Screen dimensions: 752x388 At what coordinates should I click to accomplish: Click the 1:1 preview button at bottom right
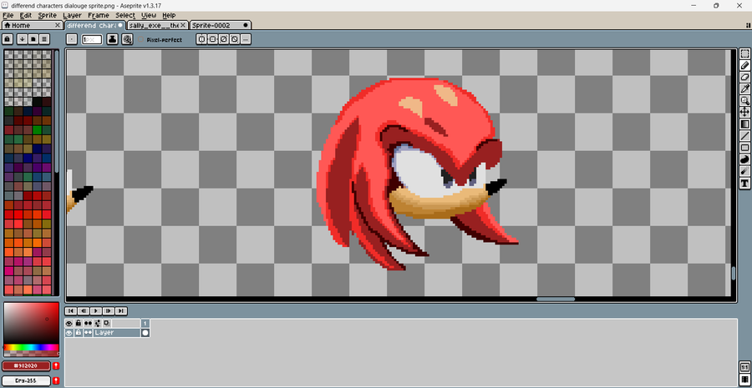[744, 367]
